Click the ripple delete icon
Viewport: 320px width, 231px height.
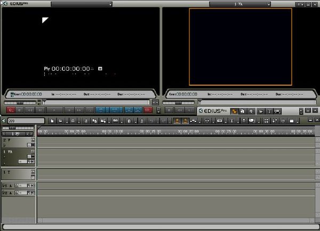(x=142, y=121)
